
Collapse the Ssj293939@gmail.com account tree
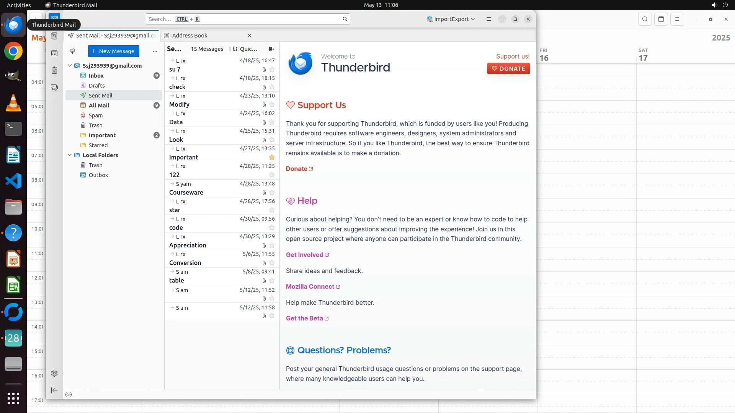coord(70,66)
